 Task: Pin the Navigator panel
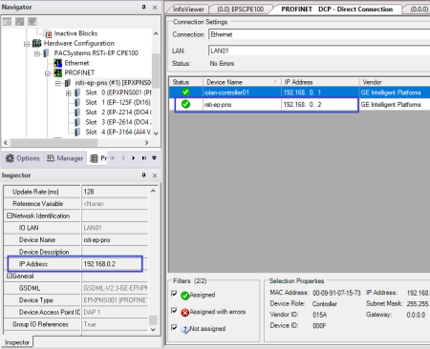click(143, 7)
